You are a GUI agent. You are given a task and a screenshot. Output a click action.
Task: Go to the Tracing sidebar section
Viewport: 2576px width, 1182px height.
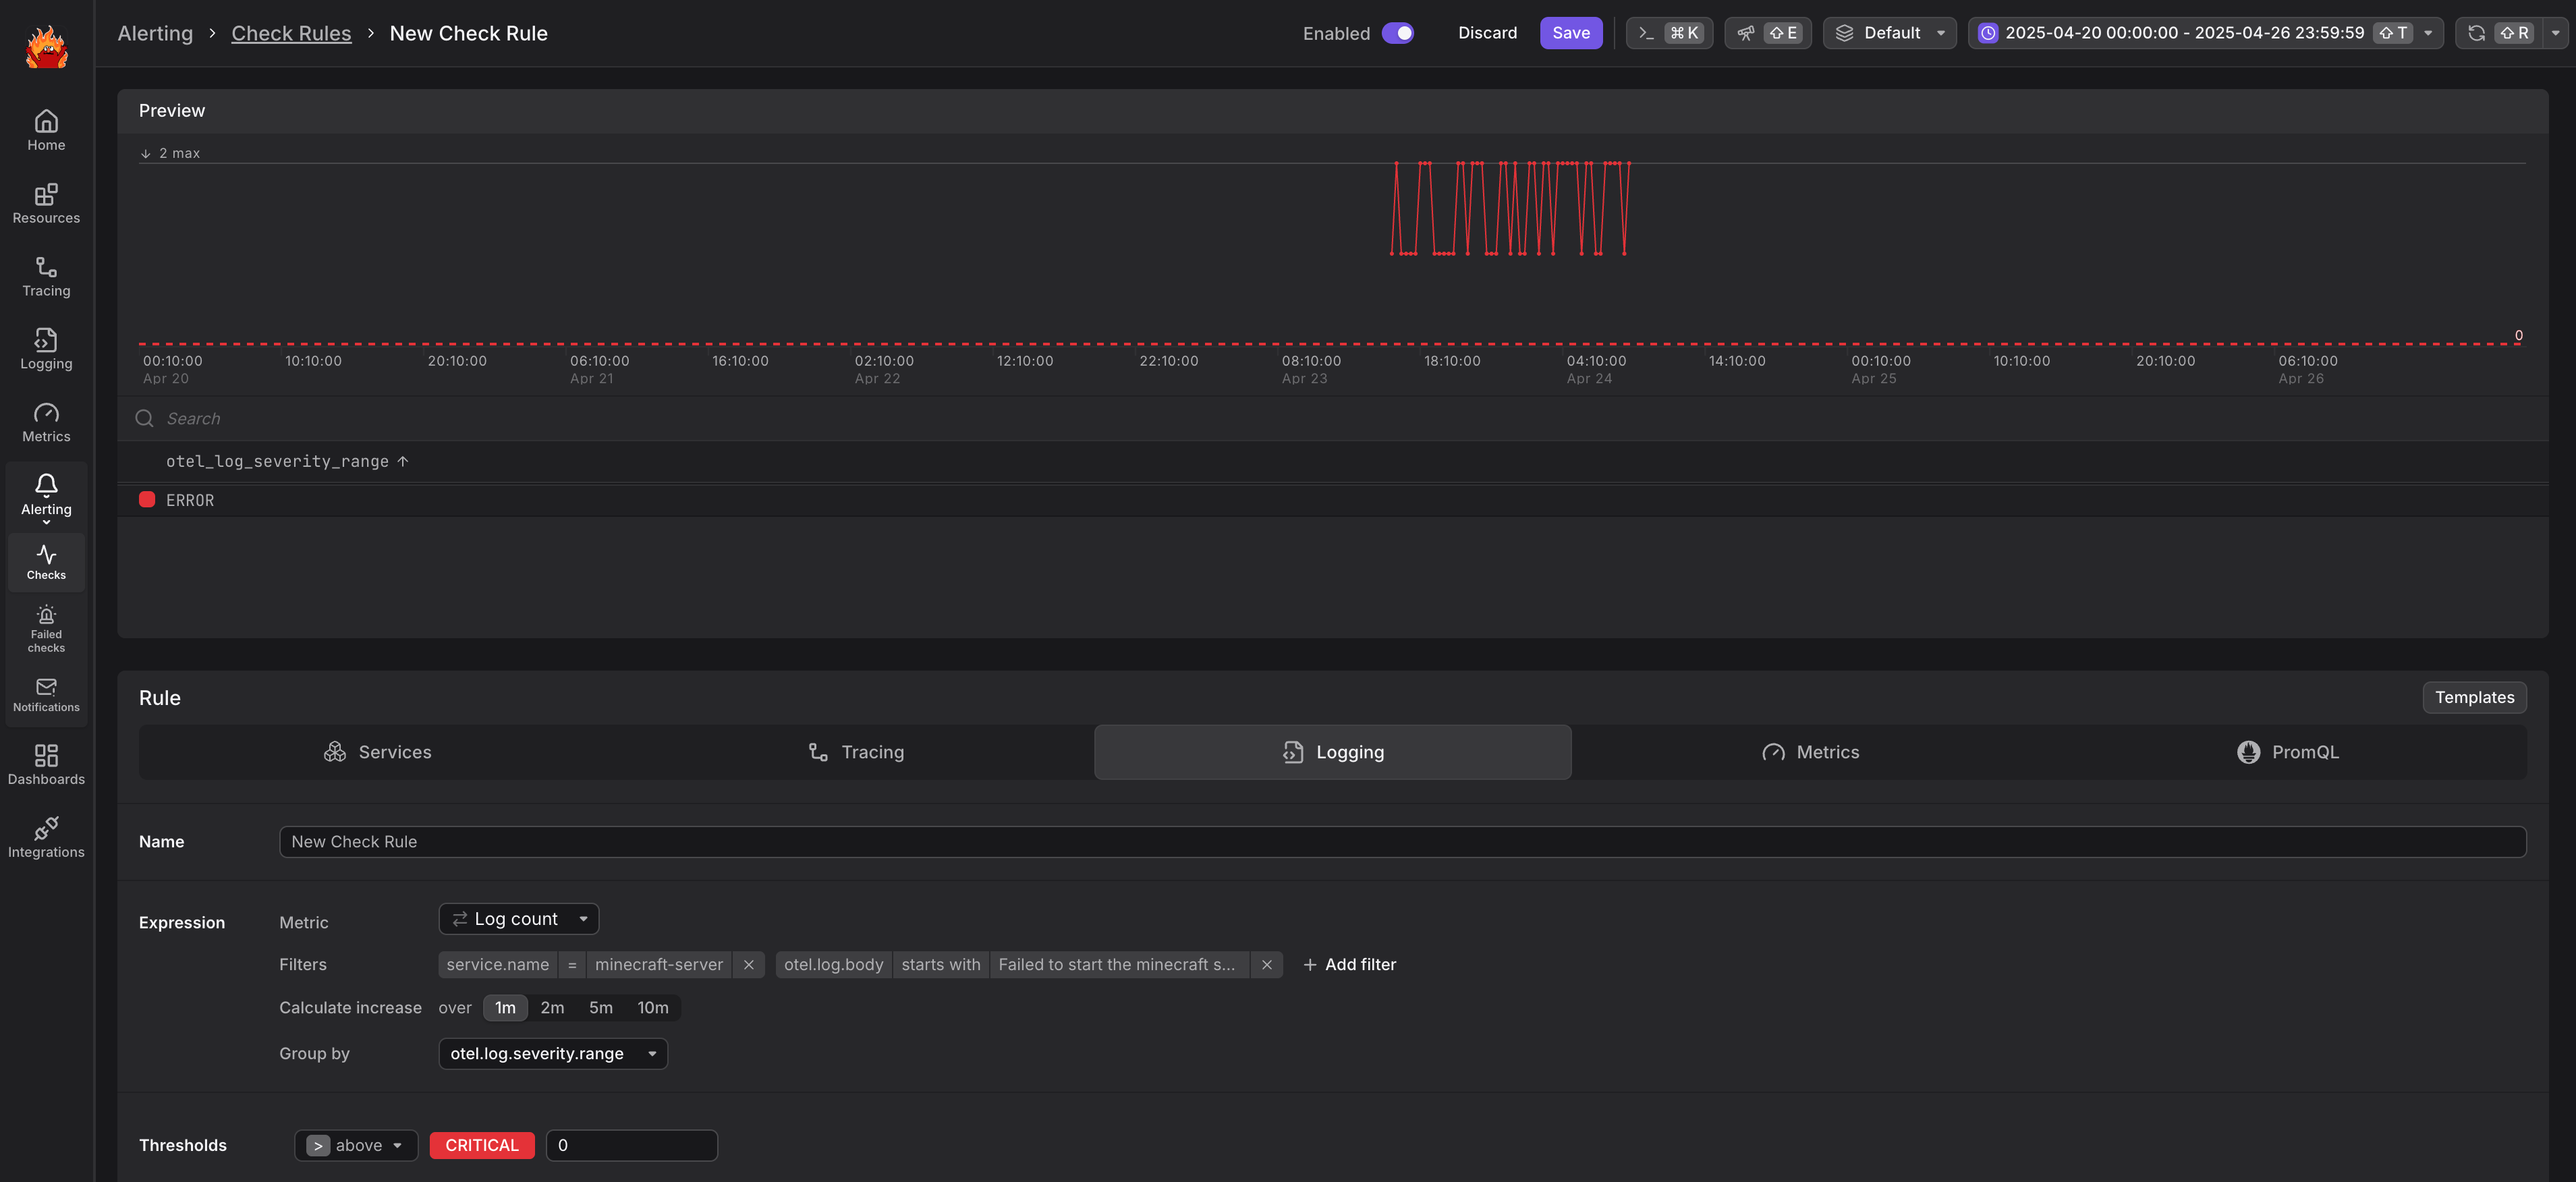click(46, 276)
